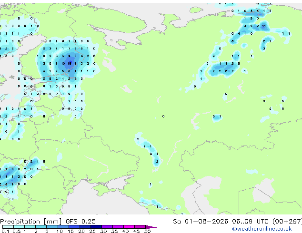Click the peak value 18 on the map
This screenshot has height=233, width=302.
click(x=69, y=63)
